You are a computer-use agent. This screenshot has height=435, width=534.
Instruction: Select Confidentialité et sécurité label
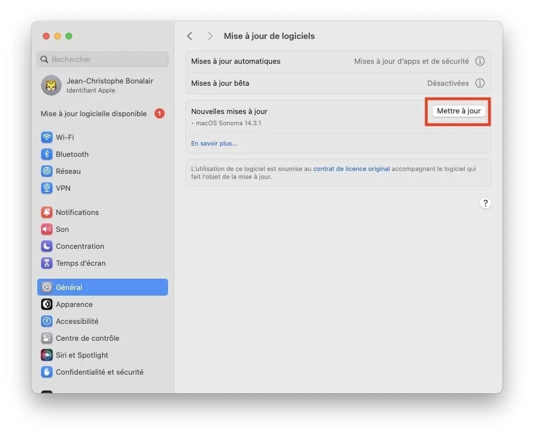click(99, 372)
